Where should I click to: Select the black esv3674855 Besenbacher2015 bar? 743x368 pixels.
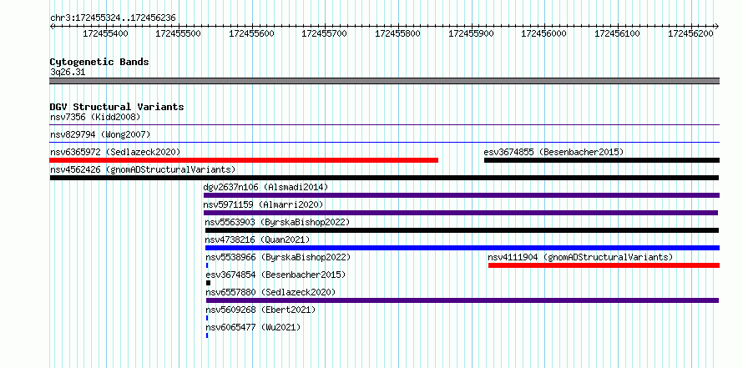pos(602,160)
